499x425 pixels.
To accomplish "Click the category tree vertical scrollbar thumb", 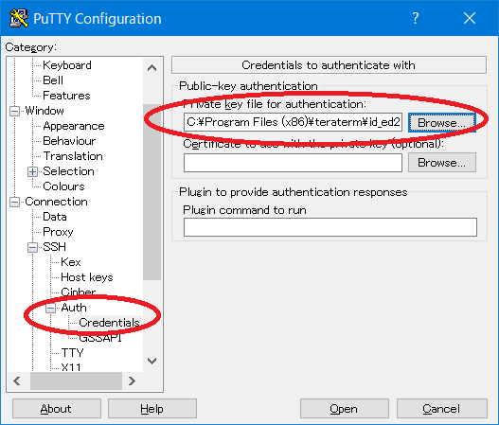I will click(x=151, y=192).
